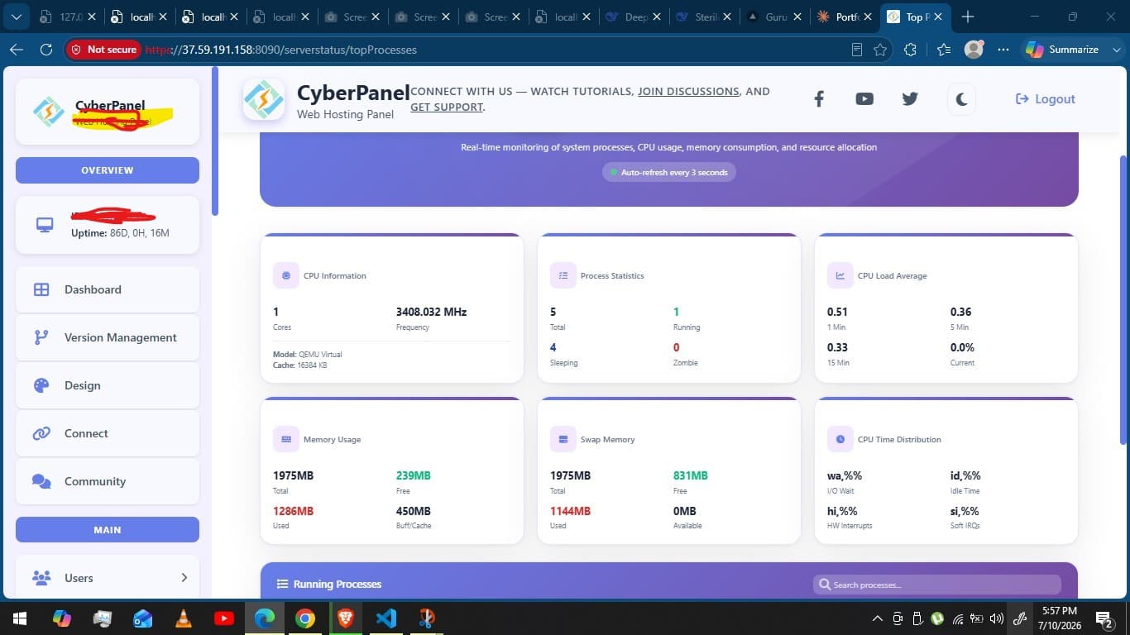Viewport: 1130px width, 635px height.
Task: Click the CPU Information card icon
Action: coord(286,275)
